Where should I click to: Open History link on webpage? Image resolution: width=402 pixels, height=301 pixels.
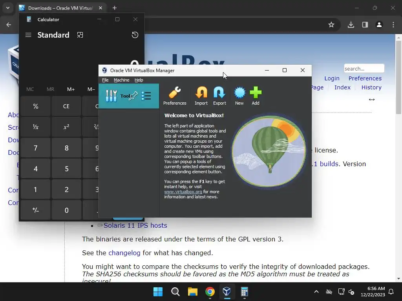[371, 87]
